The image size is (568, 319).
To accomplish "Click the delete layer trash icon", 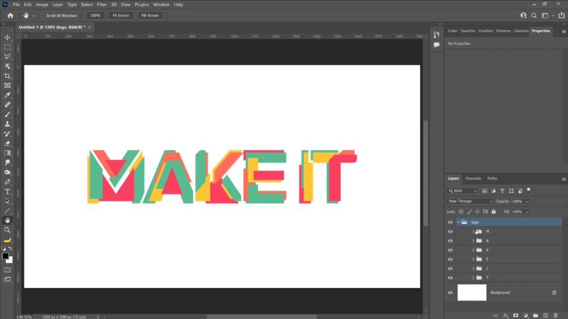I will point(555,315).
